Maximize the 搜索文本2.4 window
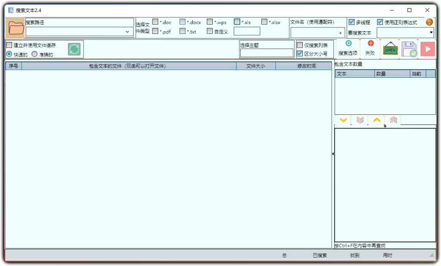This screenshot has height=266, width=441. [x=410, y=10]
